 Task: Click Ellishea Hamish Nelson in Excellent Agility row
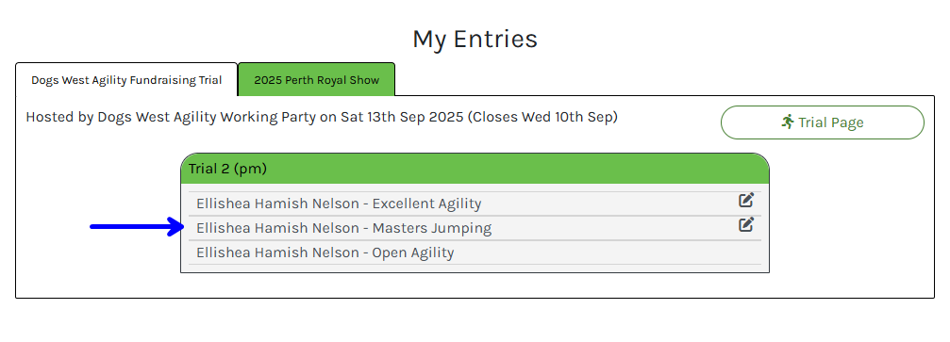tap(277, 204)
